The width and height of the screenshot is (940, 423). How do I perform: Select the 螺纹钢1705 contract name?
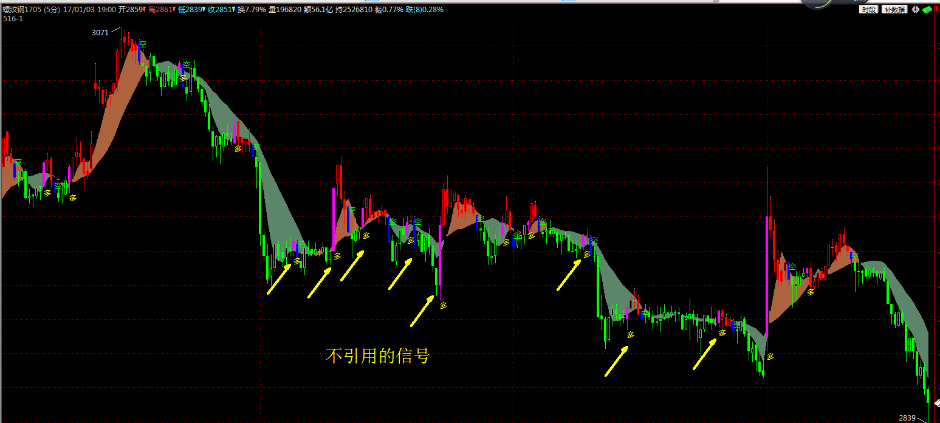(22, 9)
